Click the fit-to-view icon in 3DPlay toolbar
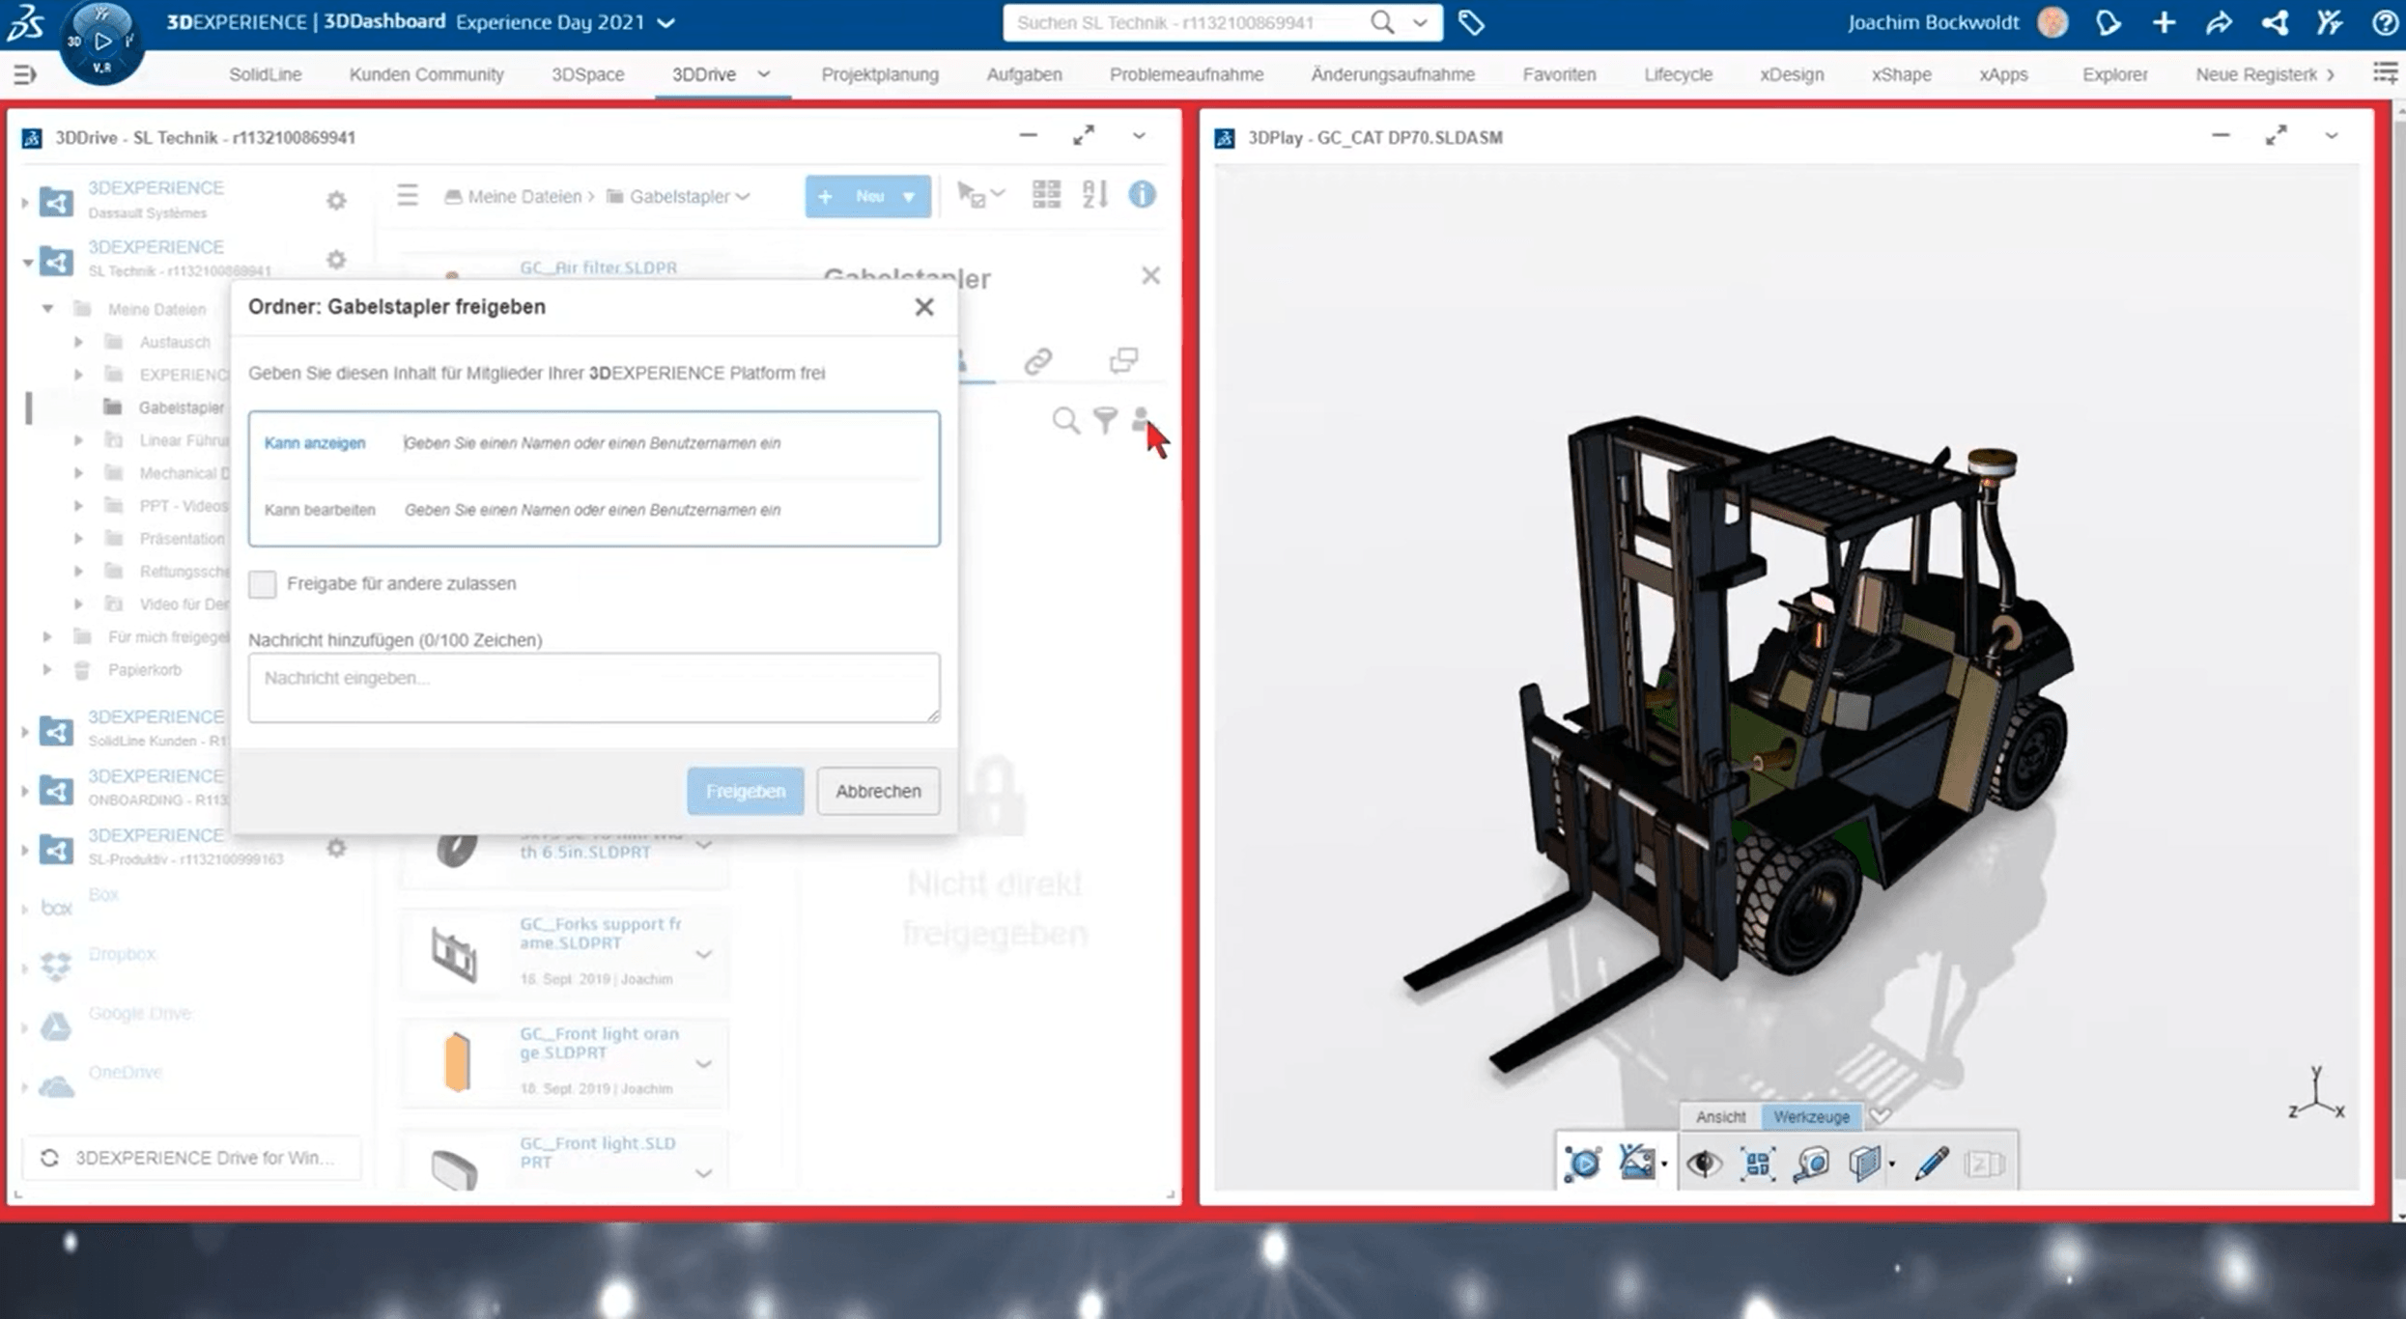The height and width of the screenshot is (1319, 2406). [1758, 1164]
